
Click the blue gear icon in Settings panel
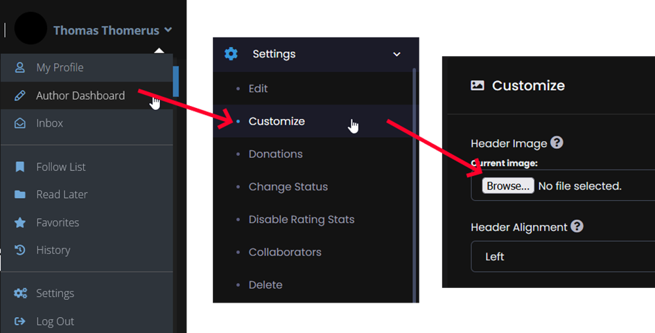(231, 54)
